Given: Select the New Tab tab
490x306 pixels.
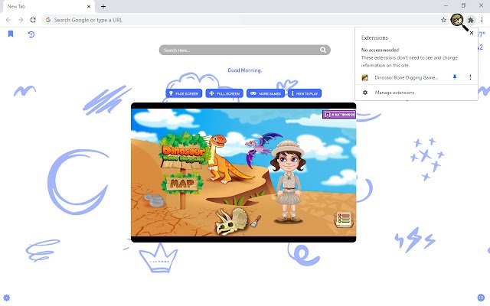Looking at the screenshot, I should click(49, 7).
